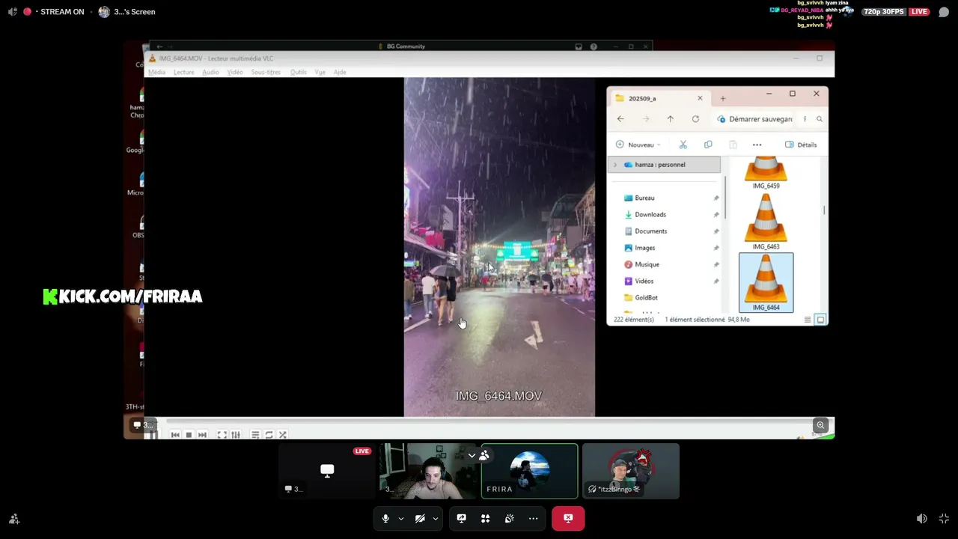Select the itzzBinngo participant tile

631,471
